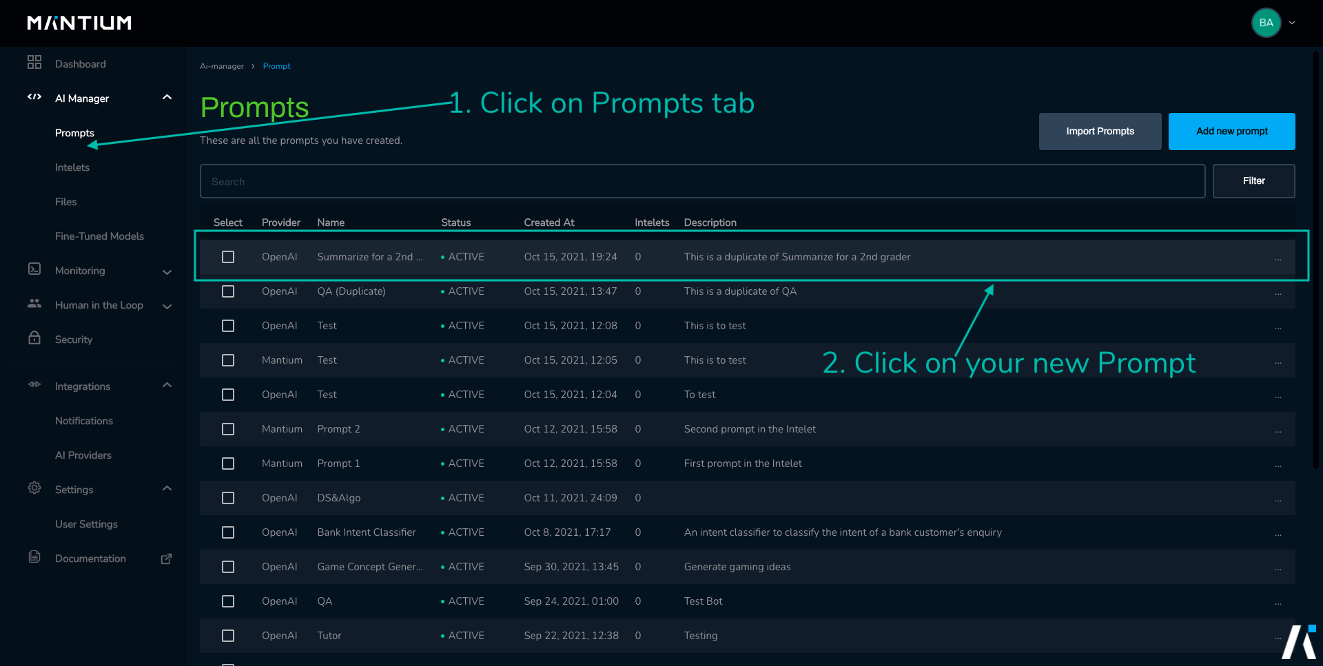The height and width of the screenshot is (666, 1323).
Task: Open row menu for Tutor prompt
Action: click(1278, 638)
